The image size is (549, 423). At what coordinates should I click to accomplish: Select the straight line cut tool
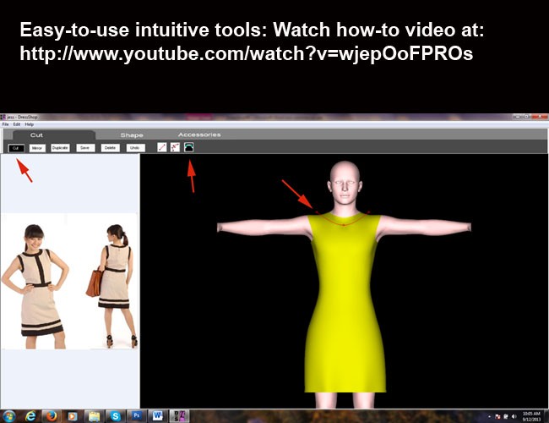[162, 147]
